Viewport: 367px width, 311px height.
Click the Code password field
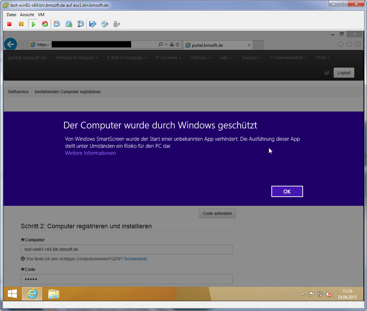click(127, 279)
